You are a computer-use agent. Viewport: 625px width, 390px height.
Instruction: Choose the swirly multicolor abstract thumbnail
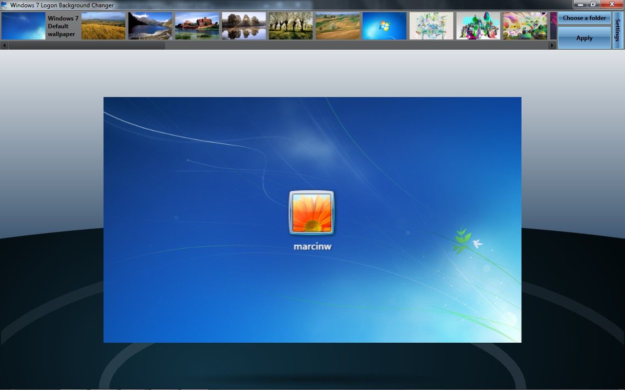525,26
